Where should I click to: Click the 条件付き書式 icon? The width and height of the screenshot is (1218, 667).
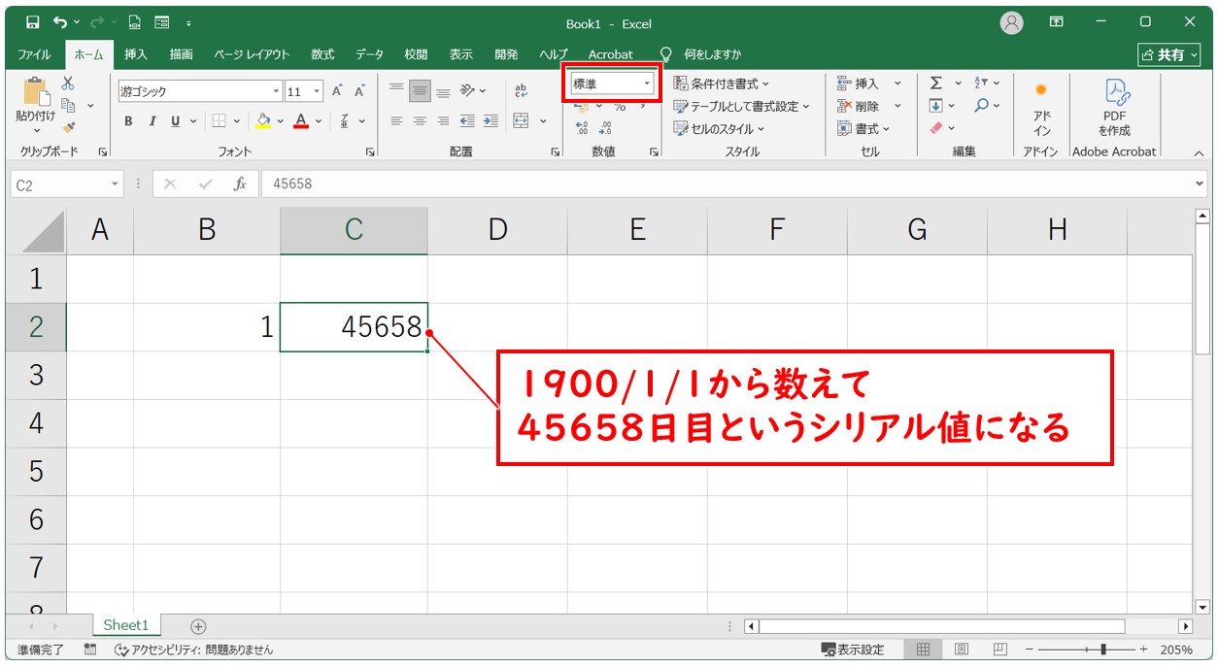pos(683,83)
